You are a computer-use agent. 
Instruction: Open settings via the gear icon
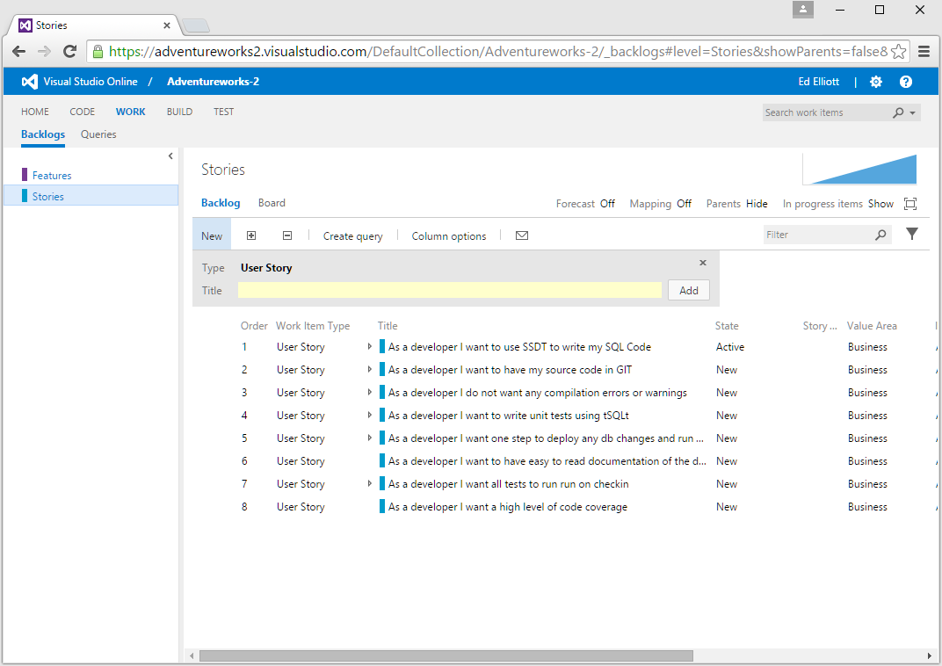click(876, 82)
